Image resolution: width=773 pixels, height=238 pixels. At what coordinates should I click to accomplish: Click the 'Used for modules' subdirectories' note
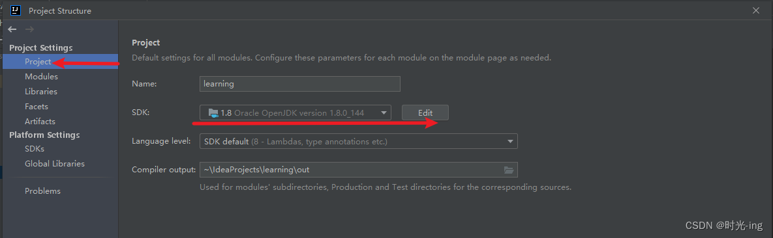pyautogui.click(x=386, y=187)
